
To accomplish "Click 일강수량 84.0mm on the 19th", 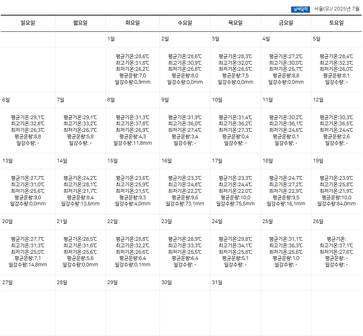I will point(336,204).
